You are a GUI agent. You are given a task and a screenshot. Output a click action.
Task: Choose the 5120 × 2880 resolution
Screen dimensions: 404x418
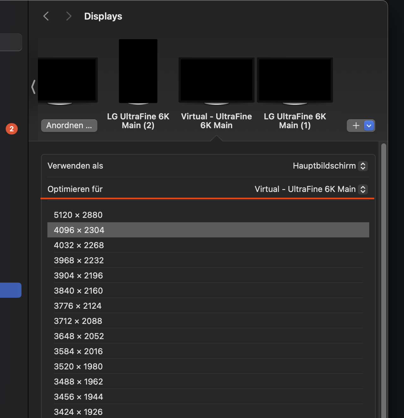pyautogui.click(x=78, y=215)
